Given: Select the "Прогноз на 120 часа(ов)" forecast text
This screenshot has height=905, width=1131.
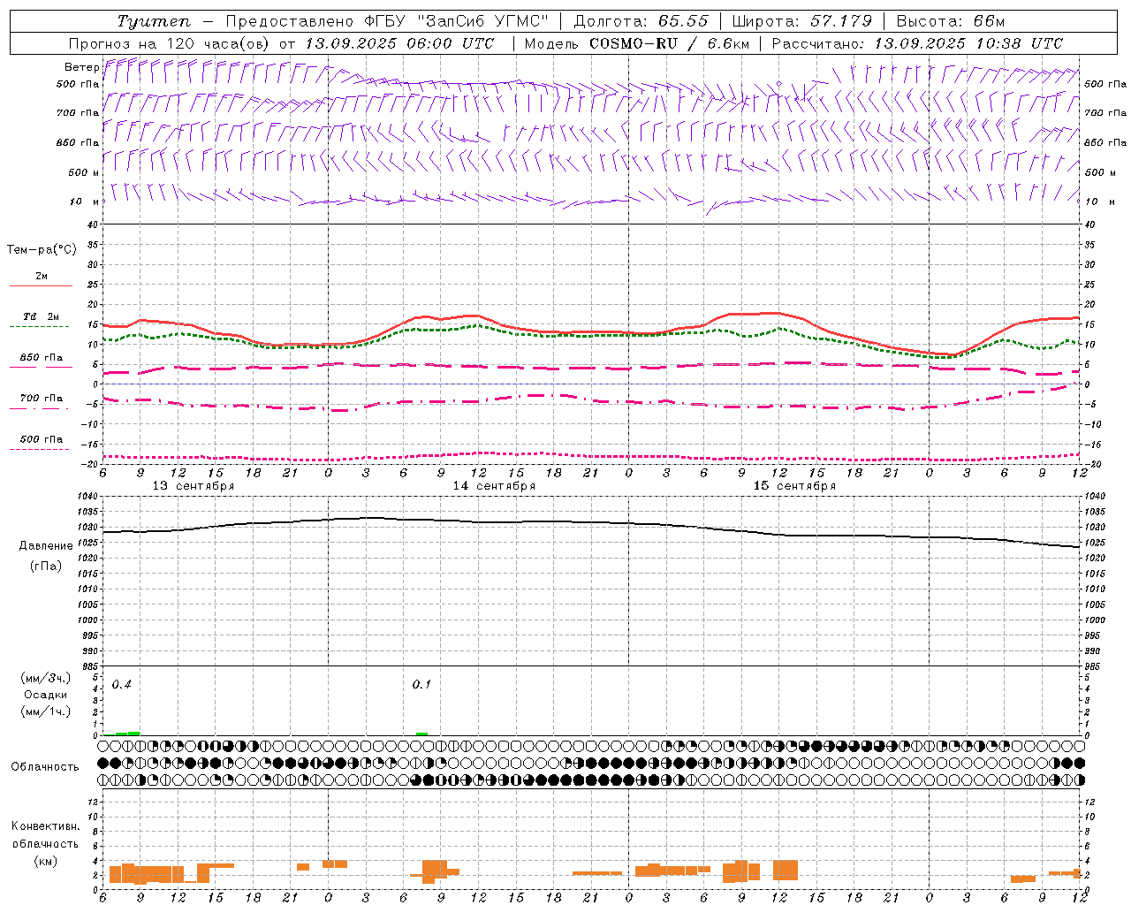Looking at the screenshot, I should [170, 43].
